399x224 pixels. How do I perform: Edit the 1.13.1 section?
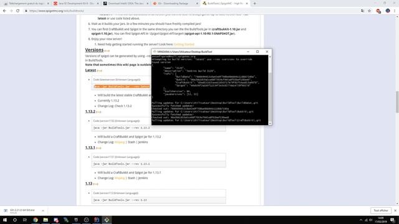pyautogui.click(x=99, y=148)
